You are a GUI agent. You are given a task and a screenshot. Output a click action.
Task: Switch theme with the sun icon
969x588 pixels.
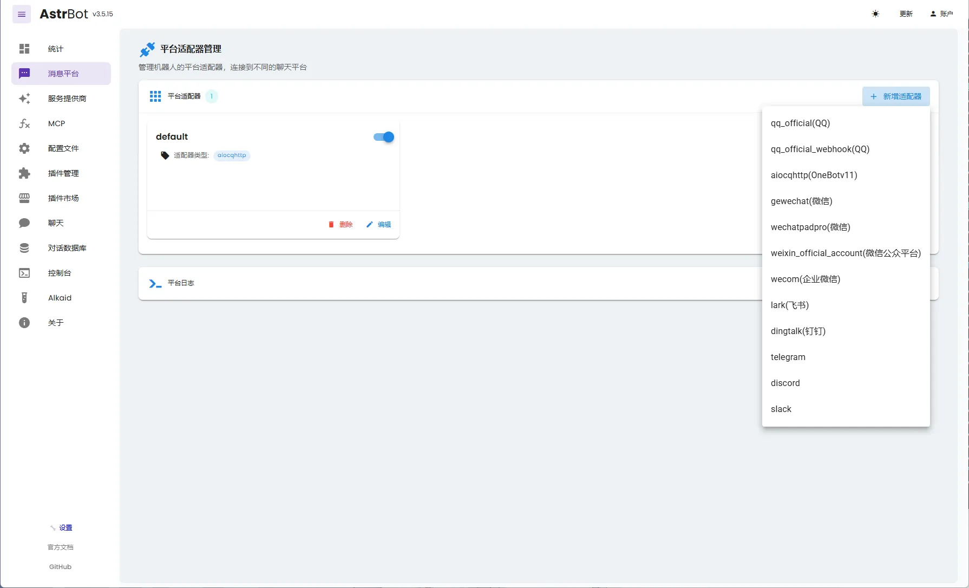coord(875,14)
